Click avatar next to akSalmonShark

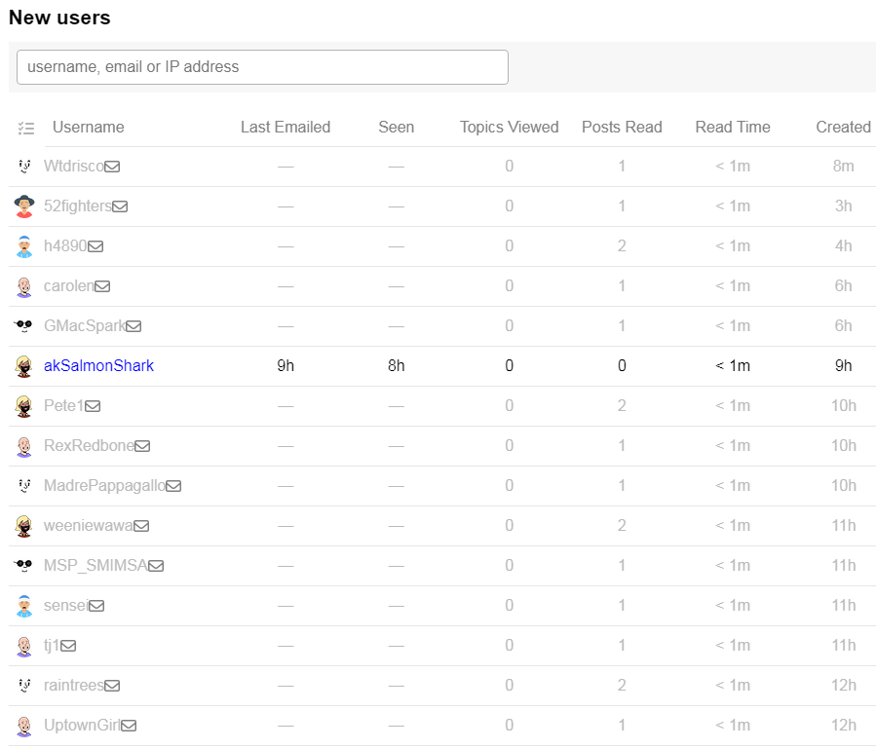24,366
